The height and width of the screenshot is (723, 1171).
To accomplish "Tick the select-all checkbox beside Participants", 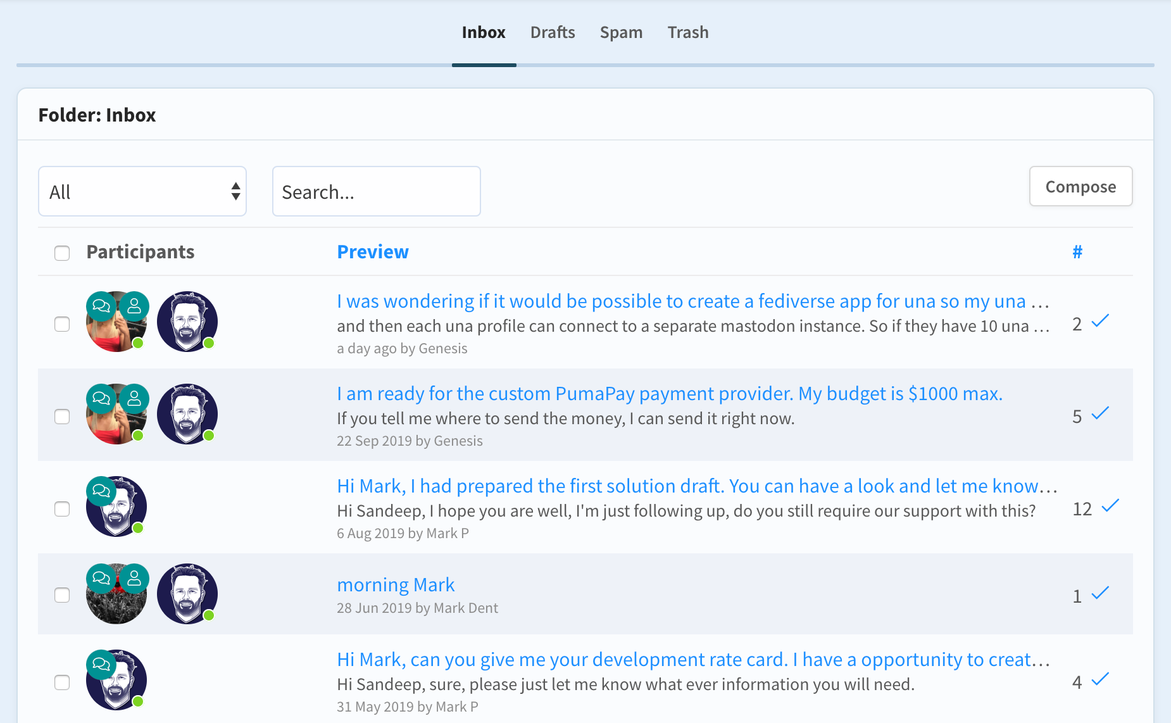I will coord(62,253).
